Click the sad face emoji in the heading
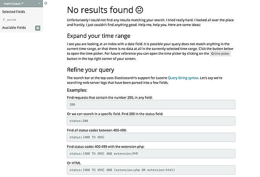The image size is (260, 177). (x=139, y=9)
